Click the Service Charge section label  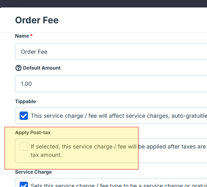coord(33,172)
